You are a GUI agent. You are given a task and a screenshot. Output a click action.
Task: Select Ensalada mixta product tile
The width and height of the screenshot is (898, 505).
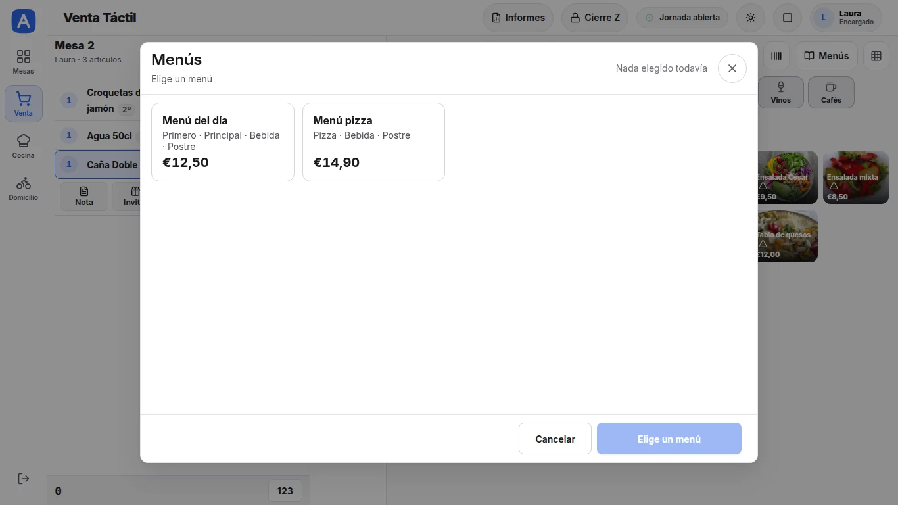856,178
